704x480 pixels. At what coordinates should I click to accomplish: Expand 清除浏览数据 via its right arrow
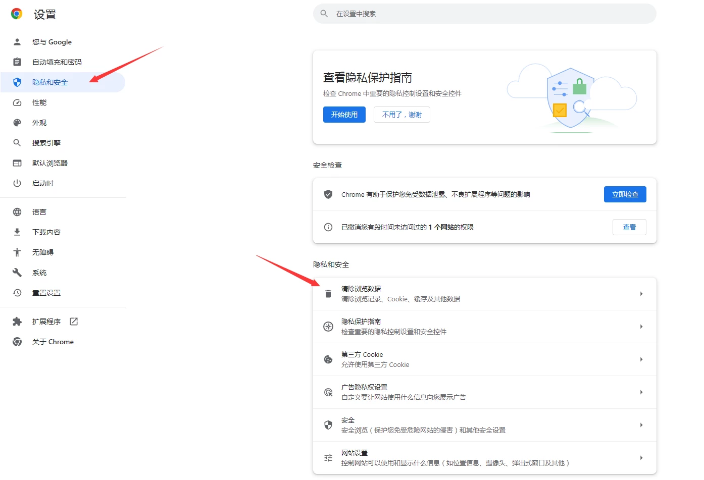641,294
